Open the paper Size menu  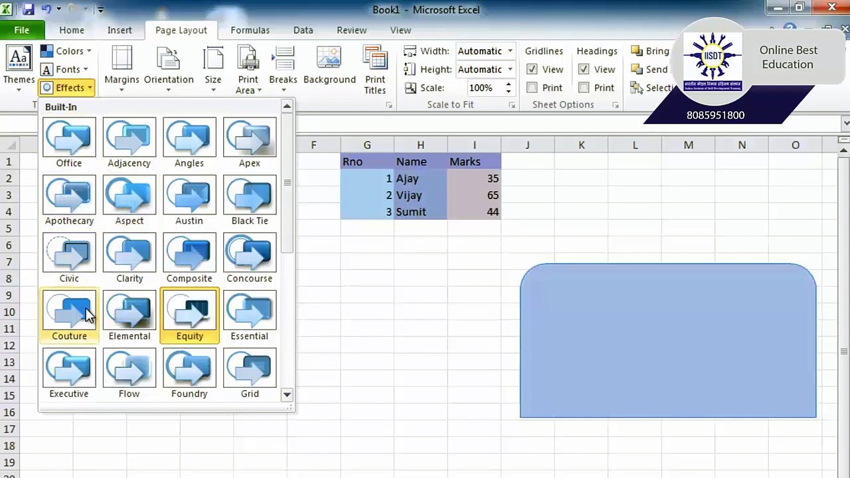[x=213, y=70]
